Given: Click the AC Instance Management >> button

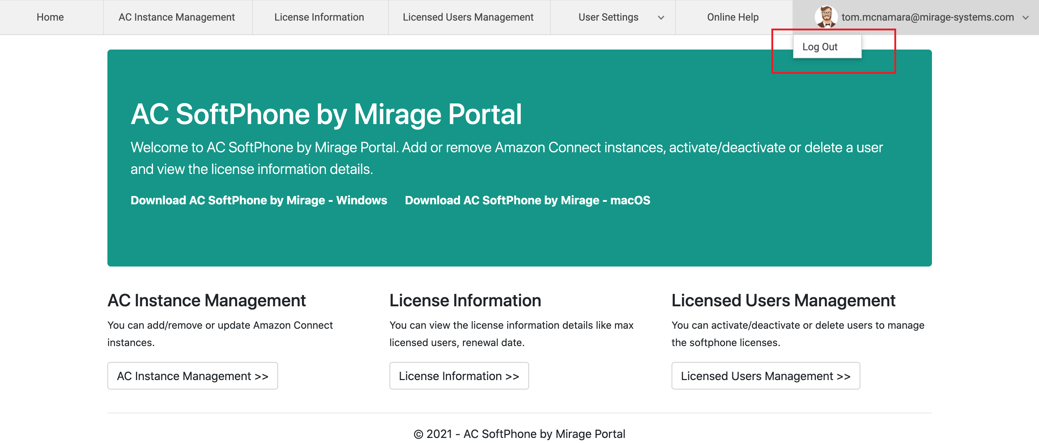Looking at the screenshot, I should click(x=192, y=376).
